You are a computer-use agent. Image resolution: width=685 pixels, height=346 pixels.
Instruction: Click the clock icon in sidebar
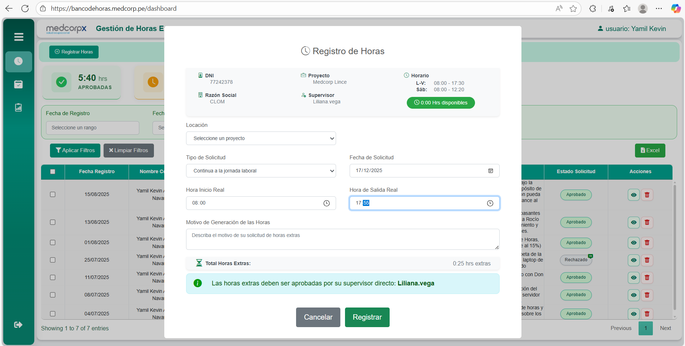click(19, 61)
